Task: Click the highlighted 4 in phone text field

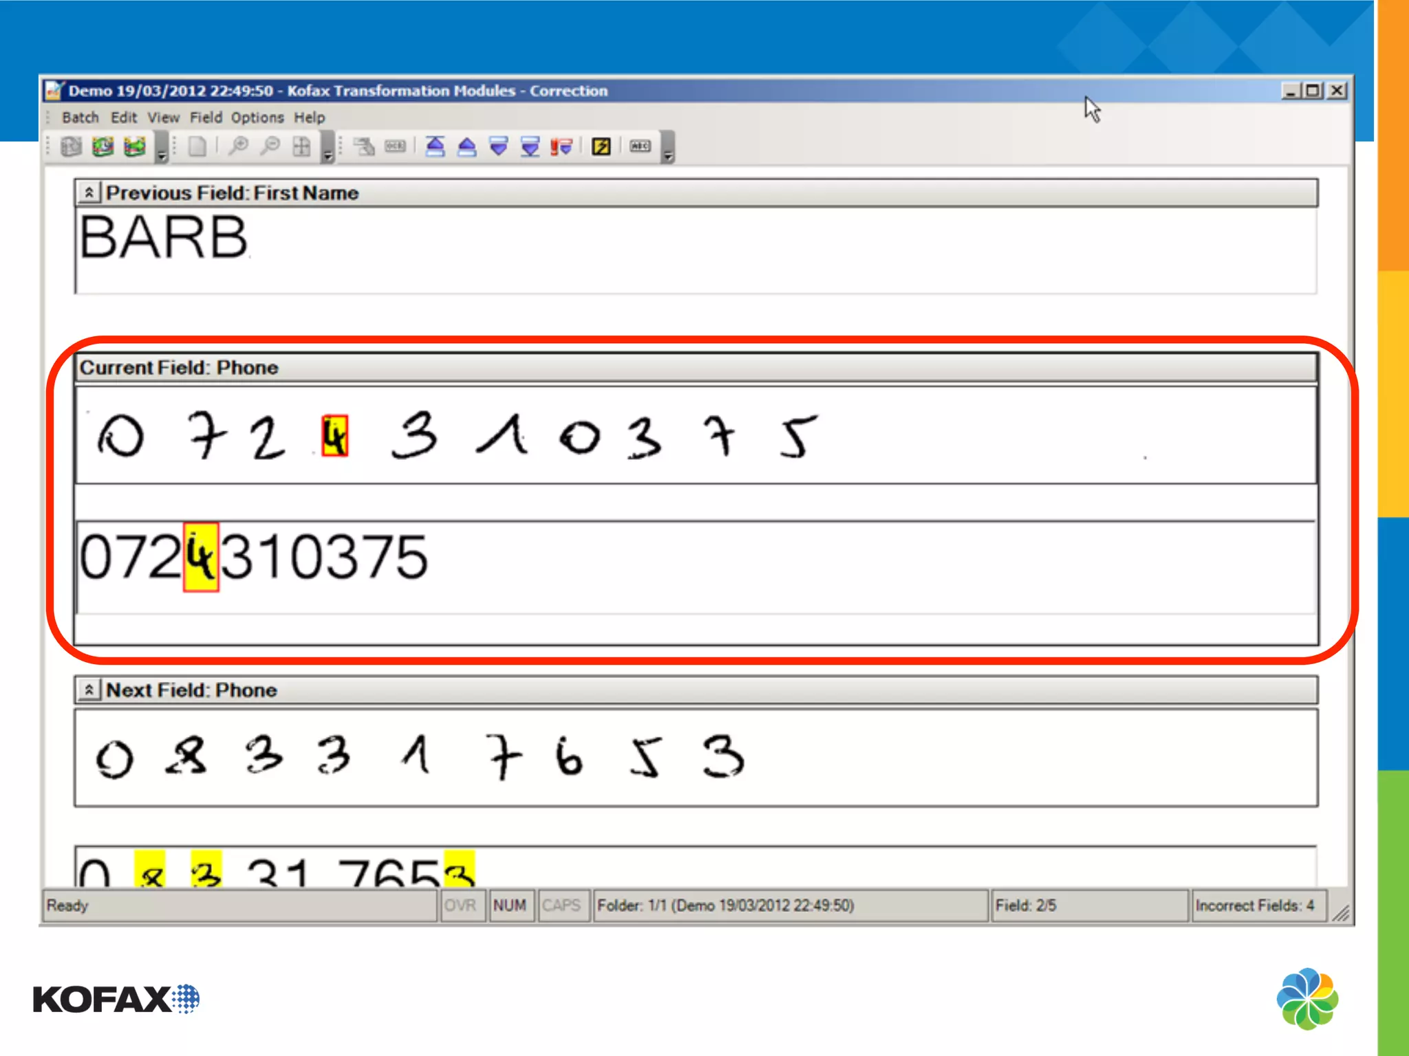Action: (x=201, y=557)
